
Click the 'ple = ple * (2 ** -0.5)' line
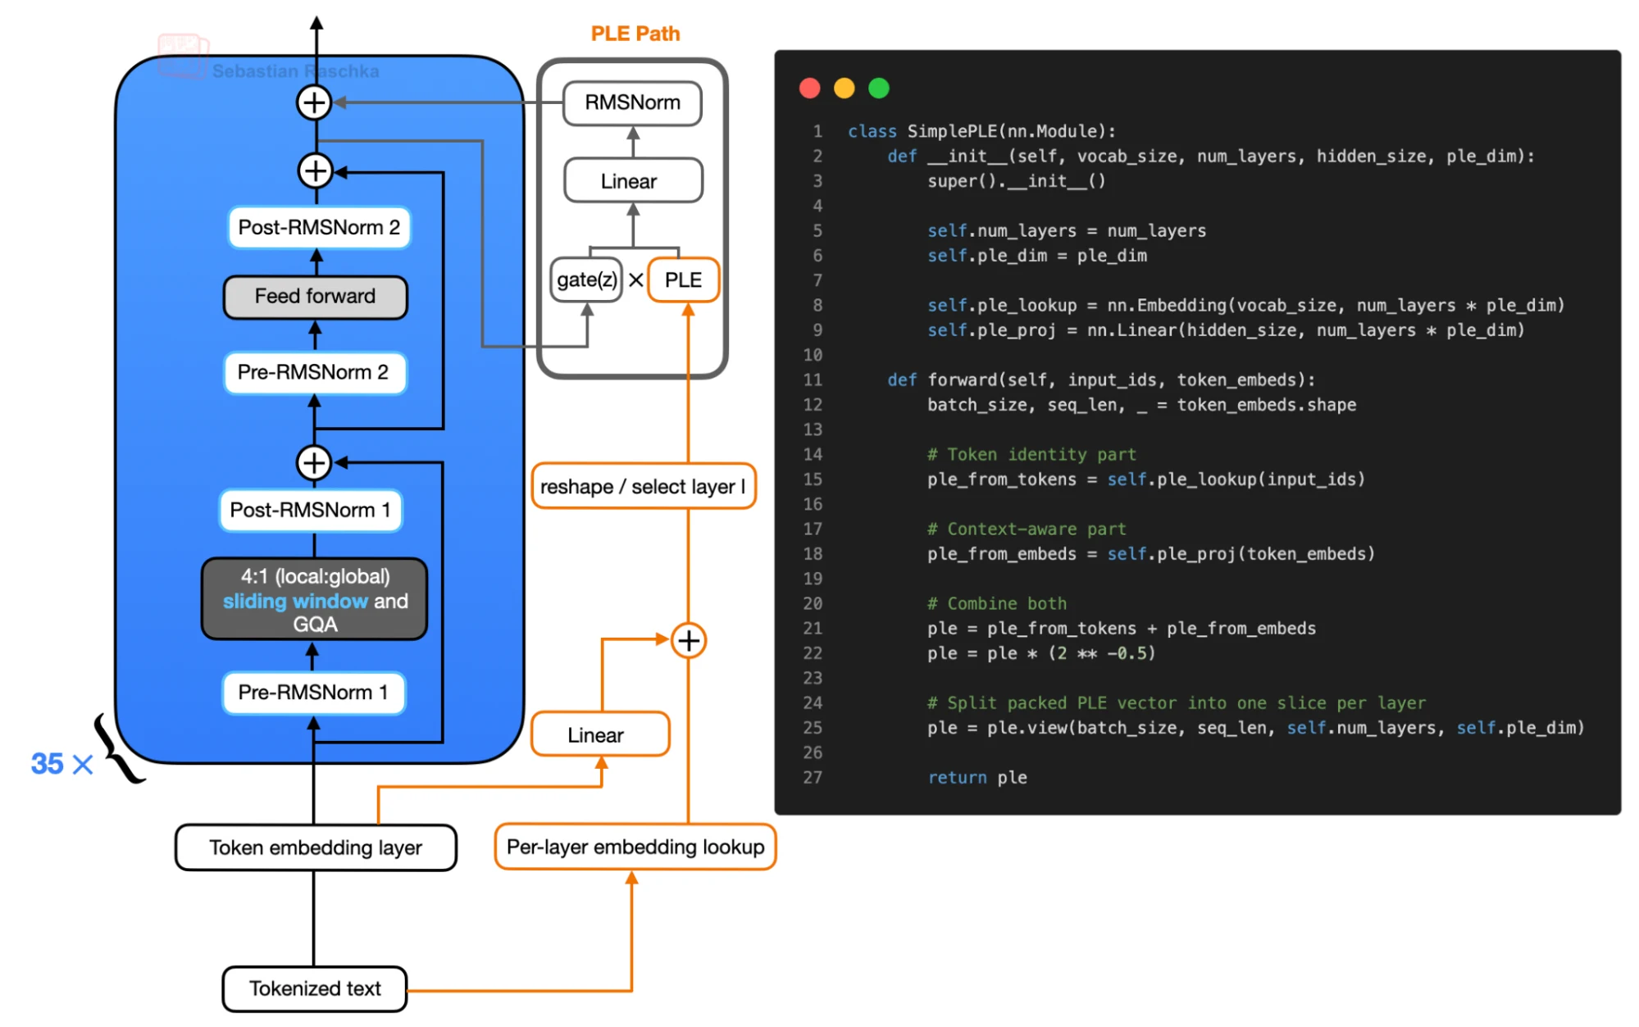tap(1041, 653)
